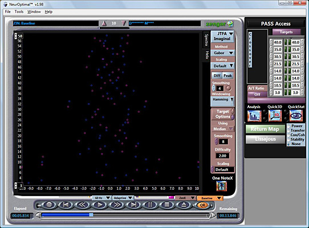This screenshot has height=228, width=309.
Task: Click the Zengar globe logo
Action: [230, 24]
